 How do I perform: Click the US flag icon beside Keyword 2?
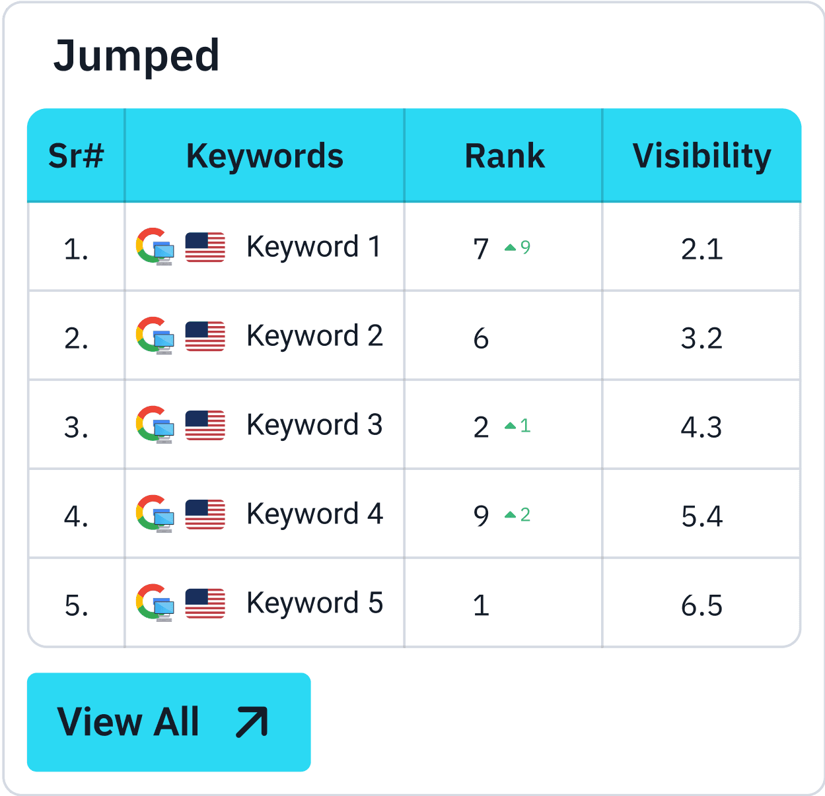(205, 337)
